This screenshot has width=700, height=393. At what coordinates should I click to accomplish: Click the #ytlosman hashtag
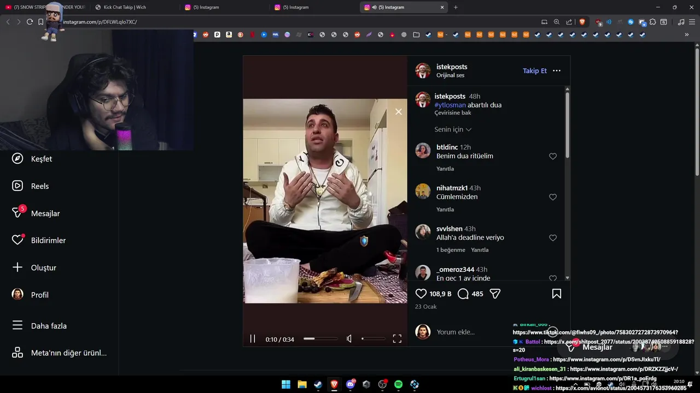tap(450, 105)
